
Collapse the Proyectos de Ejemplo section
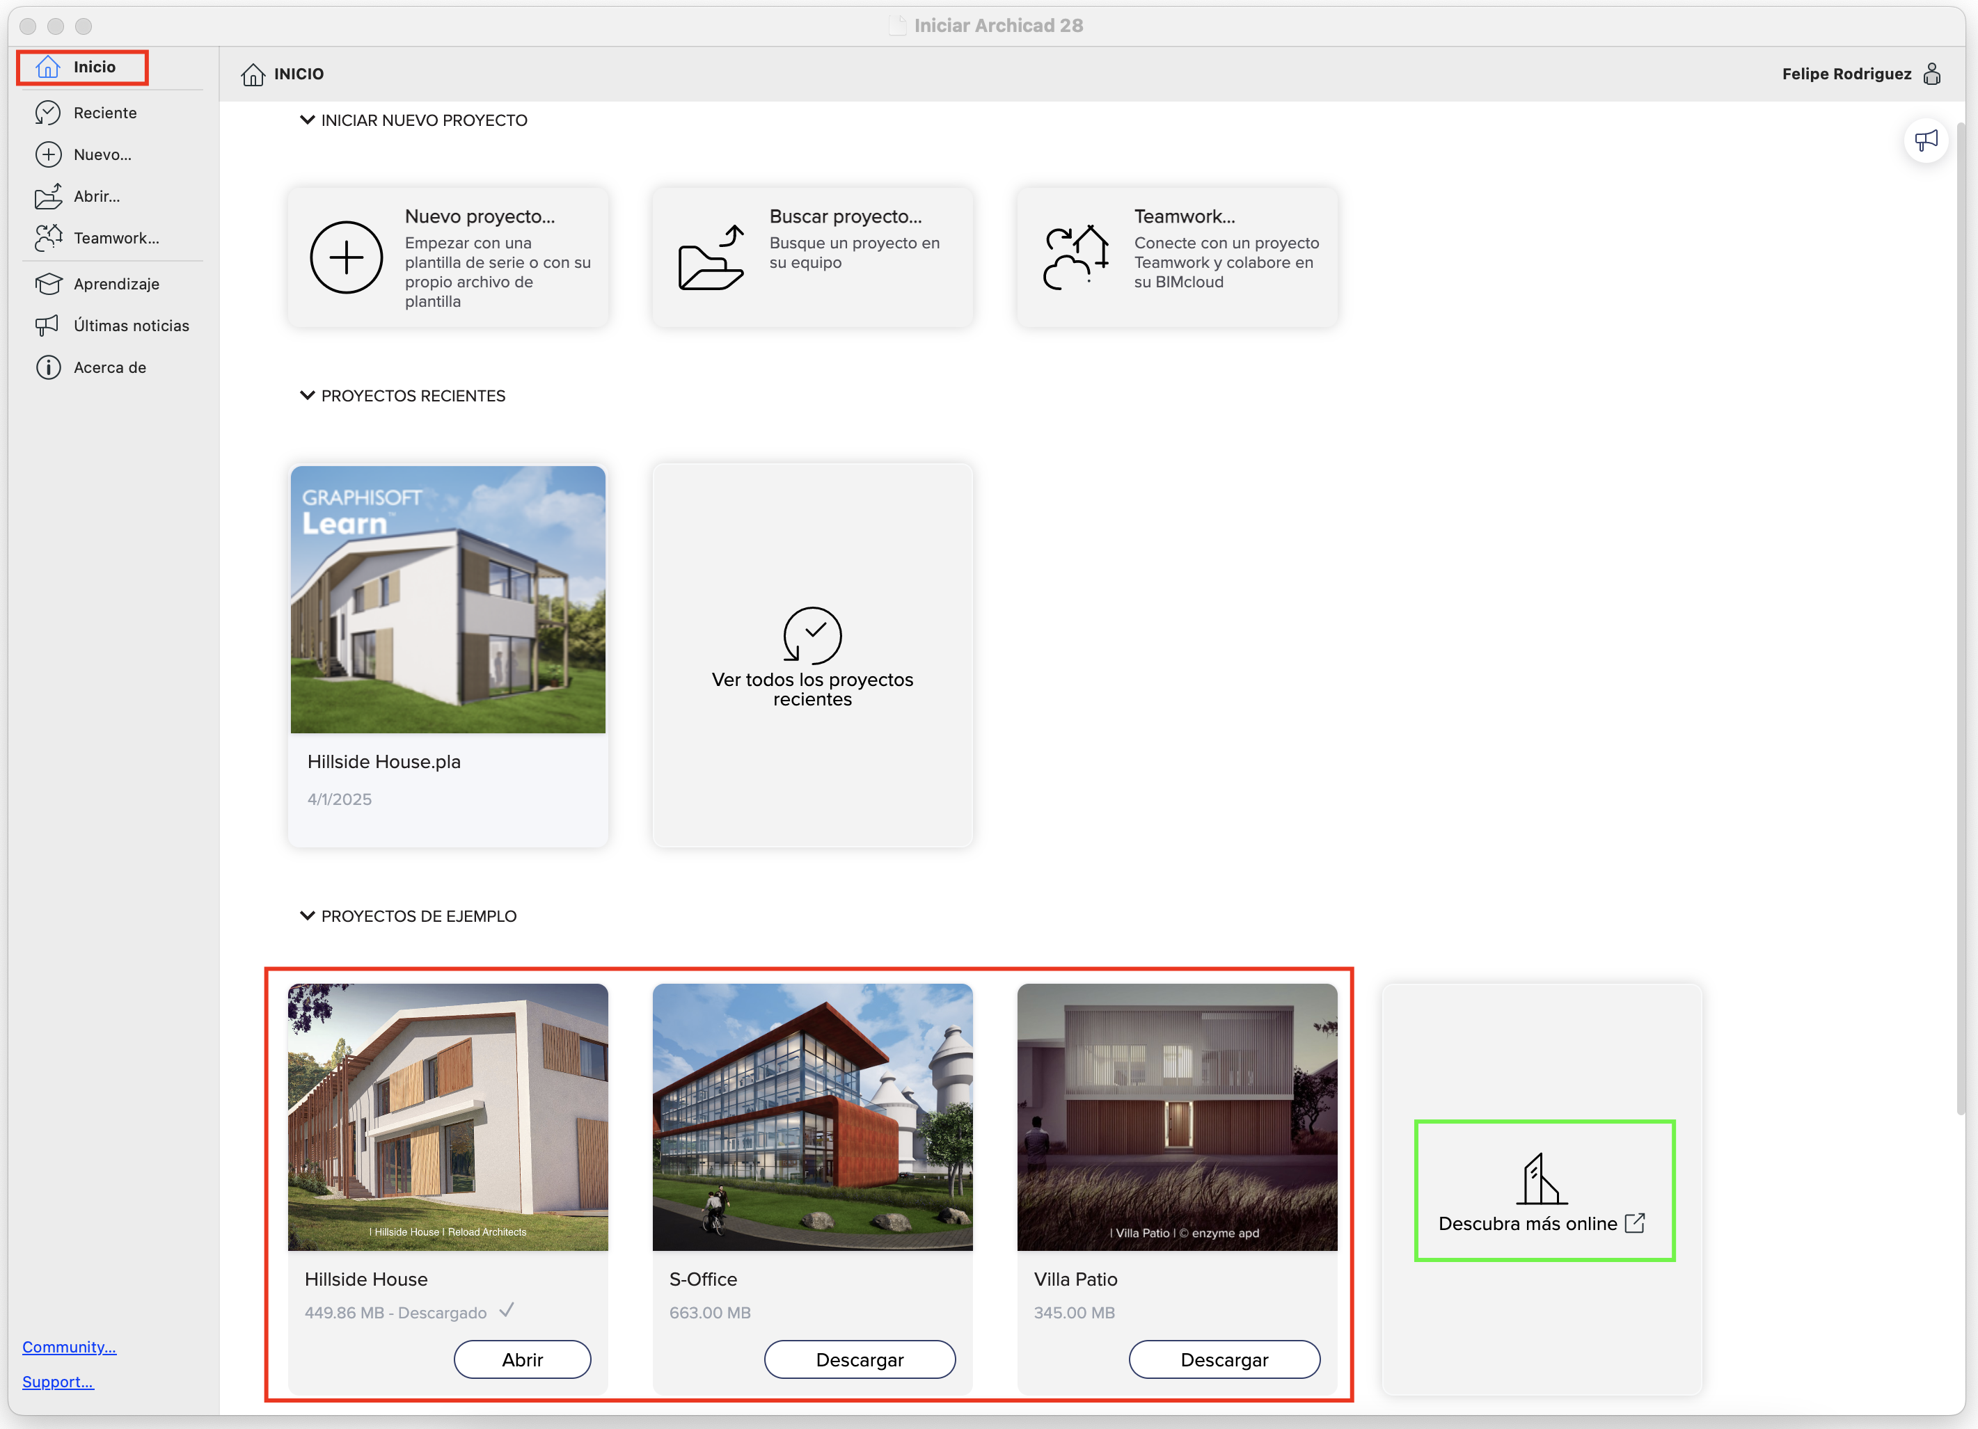coord(307,916)
